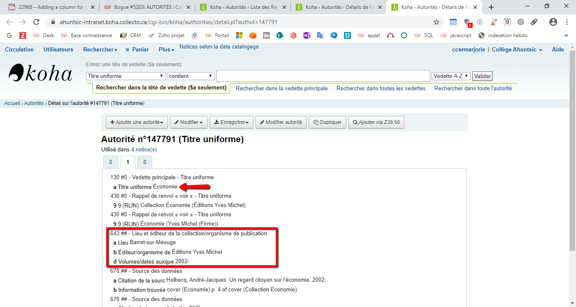
Task: Expand the Titre uniforme dropdown
Action: 126,76
